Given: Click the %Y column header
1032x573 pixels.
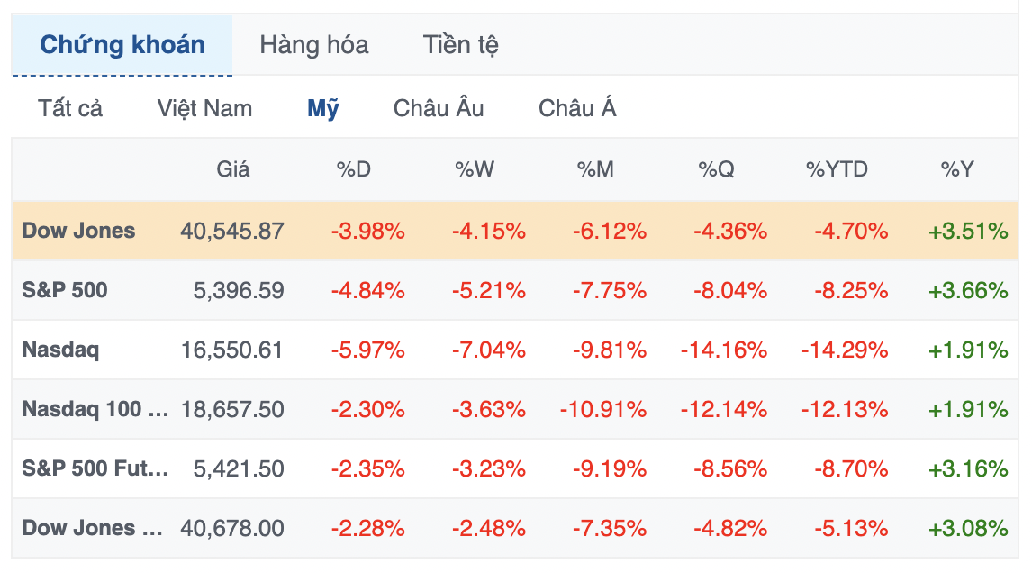Looking at the screenshot, I should (x=957, y=168).
